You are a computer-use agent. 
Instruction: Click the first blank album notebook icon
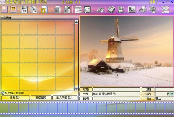coord(4,9)
